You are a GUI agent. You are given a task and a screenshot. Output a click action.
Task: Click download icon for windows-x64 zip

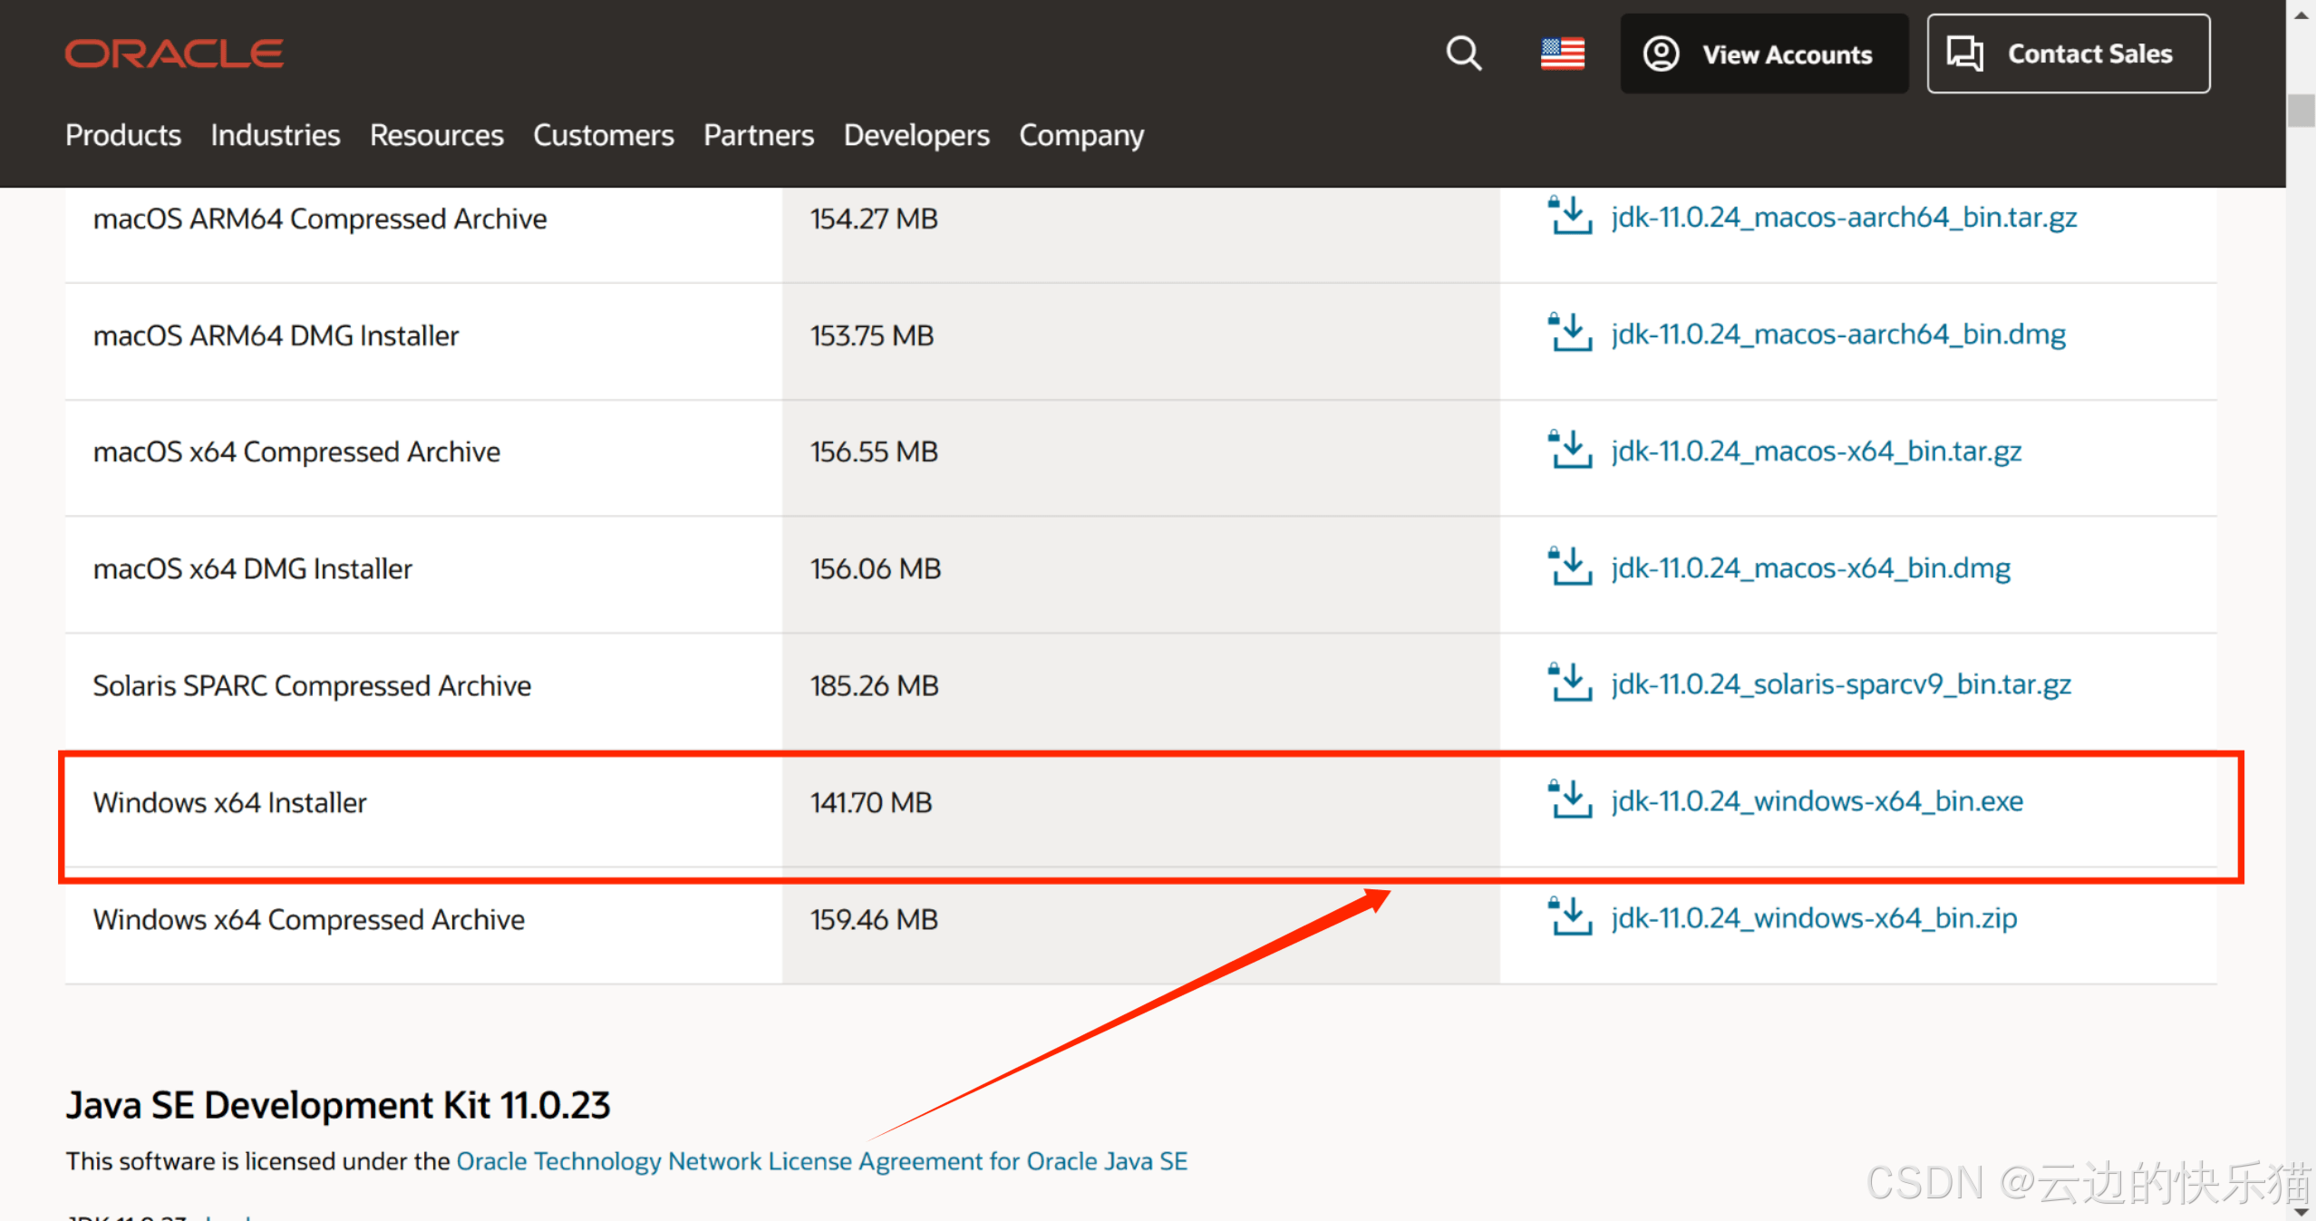[x=1569, y=917]
